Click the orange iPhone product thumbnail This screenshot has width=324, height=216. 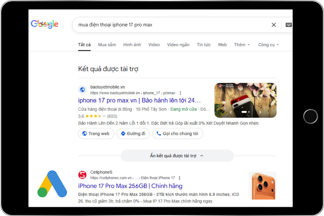click(262, 186)
